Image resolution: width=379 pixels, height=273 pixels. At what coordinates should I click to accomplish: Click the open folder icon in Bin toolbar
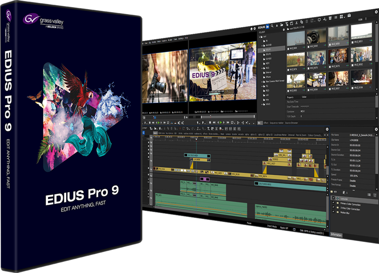(x=282, y=24)
